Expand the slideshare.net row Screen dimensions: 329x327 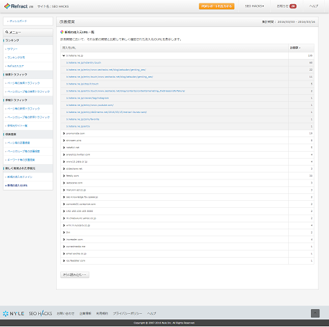pyautogui.click(x=64, y=169)
